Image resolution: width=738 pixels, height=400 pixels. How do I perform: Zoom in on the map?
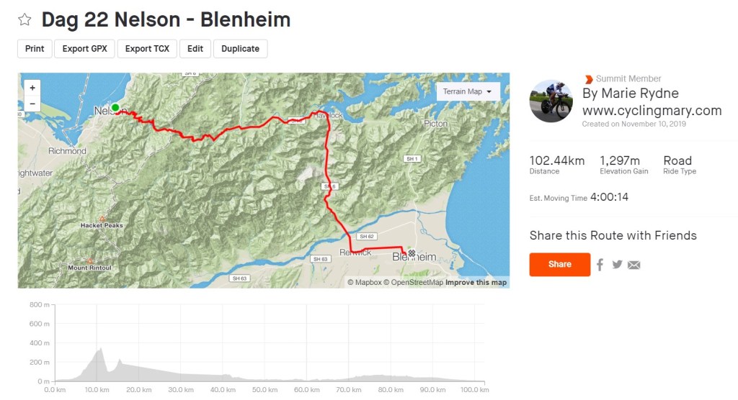tap(32, 88)
